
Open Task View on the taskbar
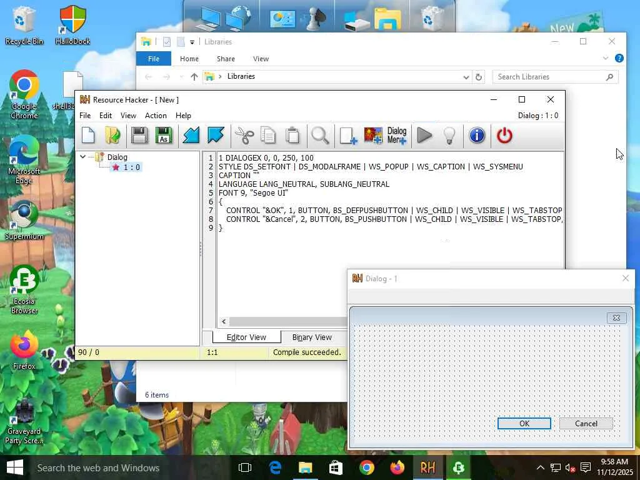coord(244,467)
